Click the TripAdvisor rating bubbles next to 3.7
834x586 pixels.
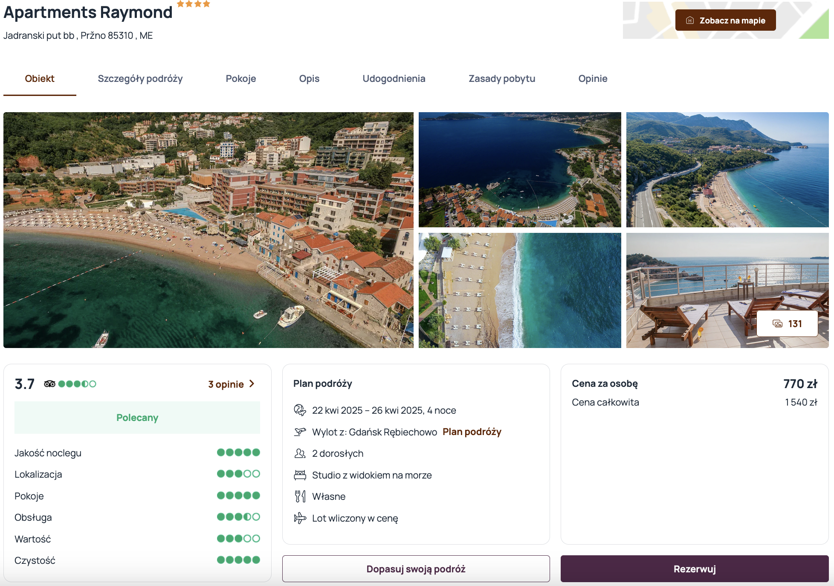(x=77, y=384)
